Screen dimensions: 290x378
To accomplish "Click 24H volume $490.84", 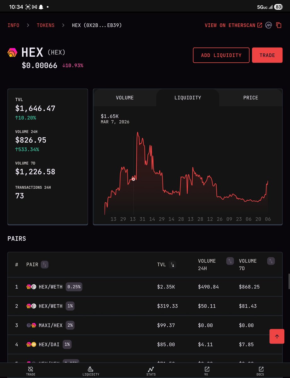I will coord(208,287).
